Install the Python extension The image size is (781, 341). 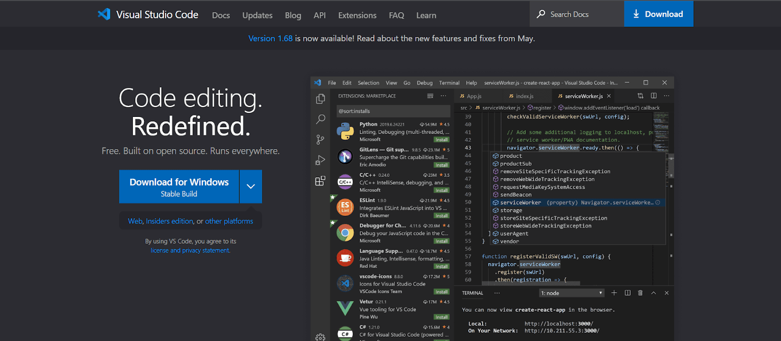[441, 140]
